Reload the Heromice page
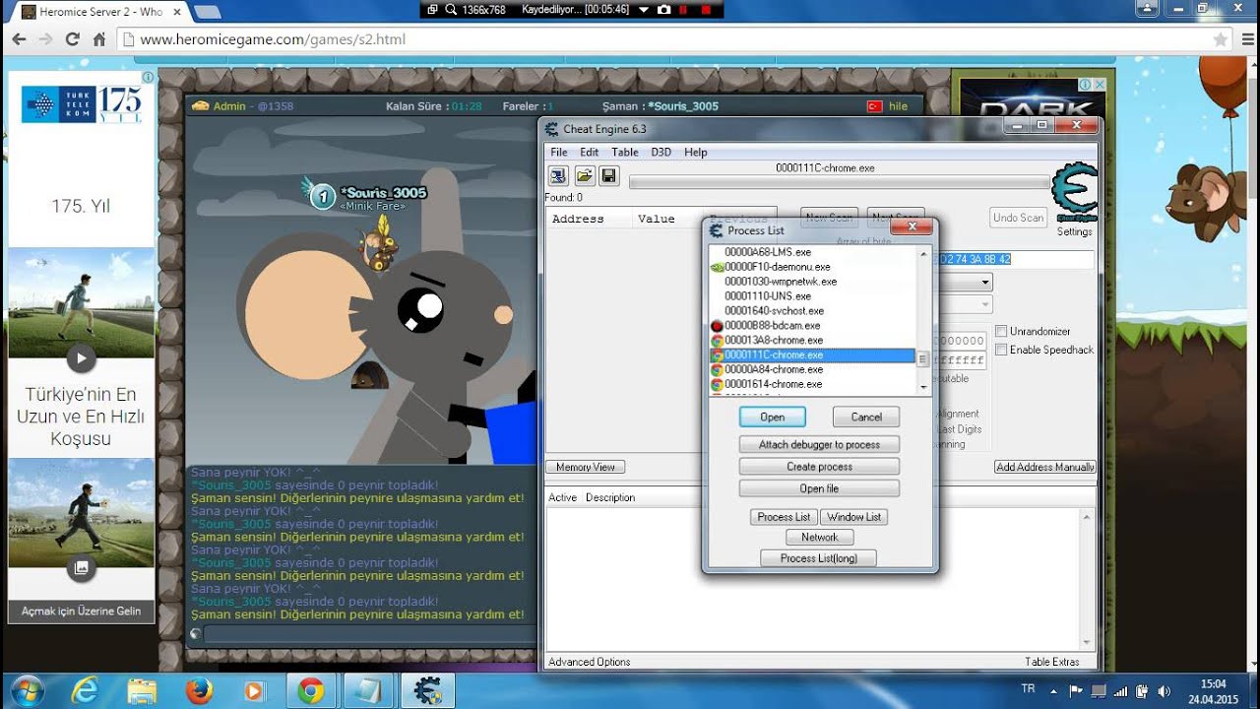This screenshot has height=709, width=1260. click(72, 39)
